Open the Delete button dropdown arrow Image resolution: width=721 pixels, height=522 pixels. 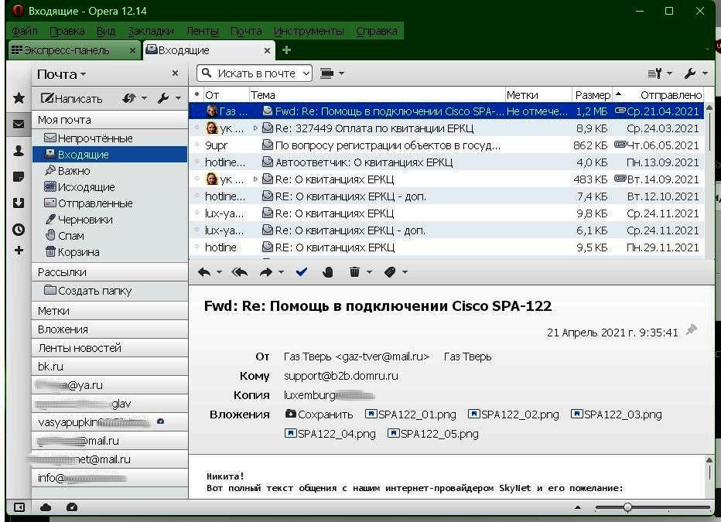pyautogui.click(x=369, y=272)
